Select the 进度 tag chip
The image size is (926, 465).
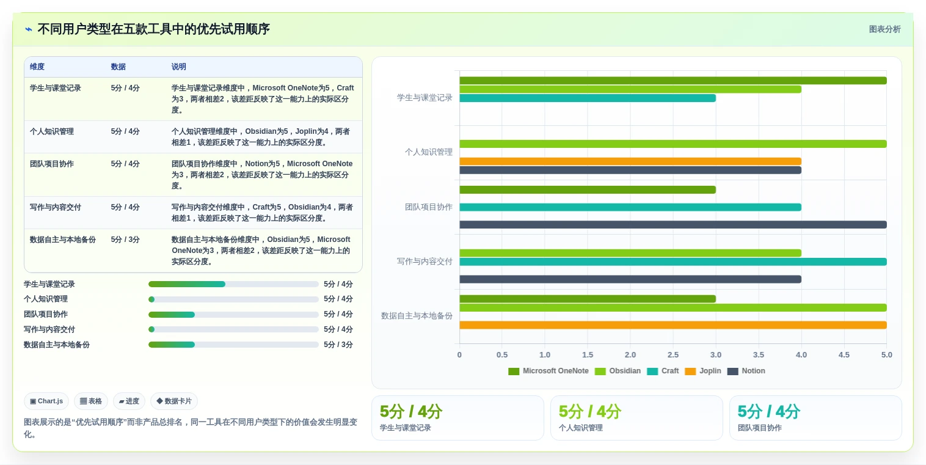point(129,401)
